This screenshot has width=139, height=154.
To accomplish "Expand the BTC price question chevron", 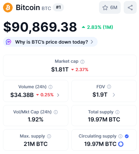I will click(92, 42).
